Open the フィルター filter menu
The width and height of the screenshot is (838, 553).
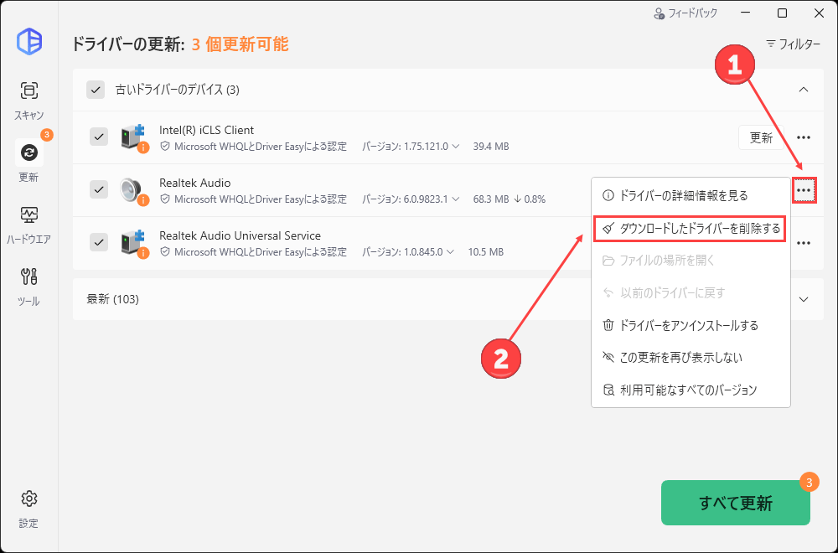tap(793, 44)
